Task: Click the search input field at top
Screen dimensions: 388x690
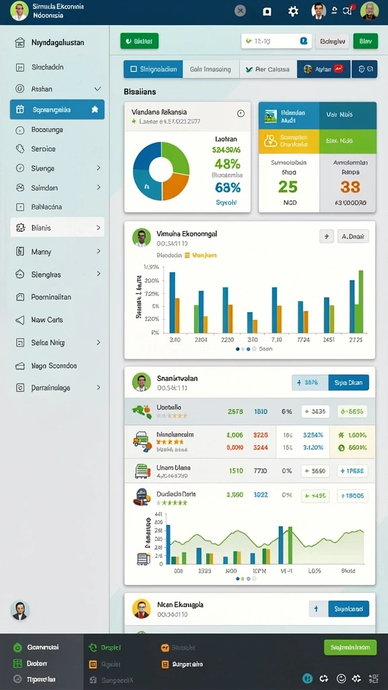Action: tap(276, 41)
